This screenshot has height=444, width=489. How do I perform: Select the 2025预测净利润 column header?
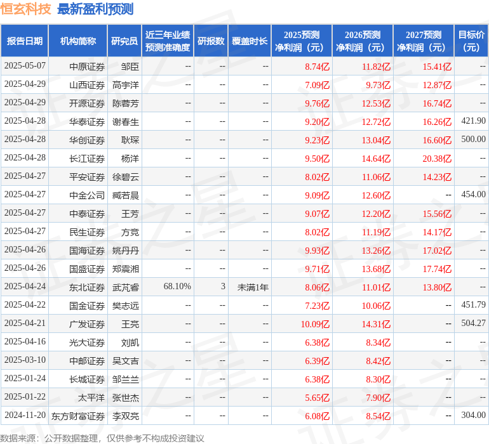point(302,41)
